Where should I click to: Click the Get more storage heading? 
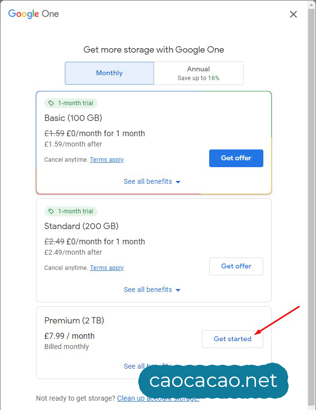click(x=154, y=50)
